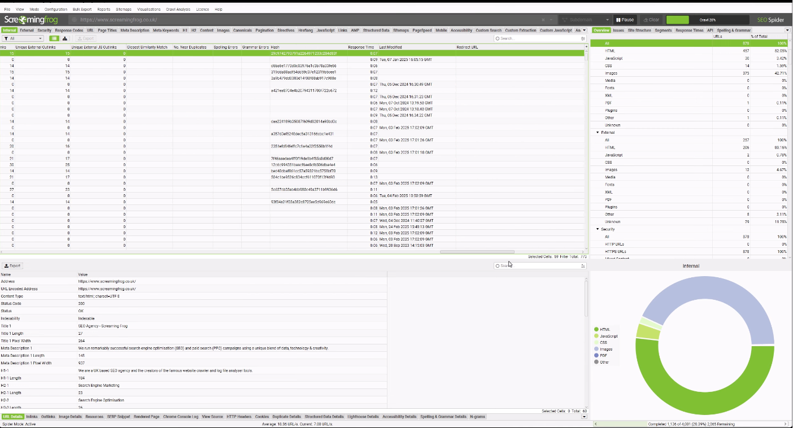This screenshot has height=428, width=793.
Task: Click the Meta Description 1 detail row
Action: (x=193, y=348)
